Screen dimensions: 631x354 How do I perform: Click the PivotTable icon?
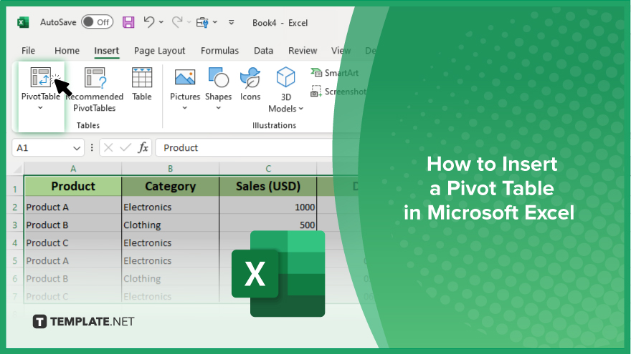(41, 77)
